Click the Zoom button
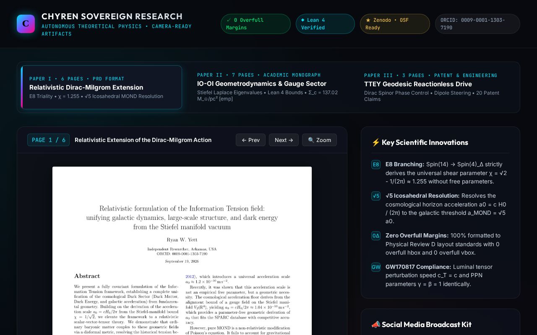This screenshot has height=335, width=537. [319, 140]
